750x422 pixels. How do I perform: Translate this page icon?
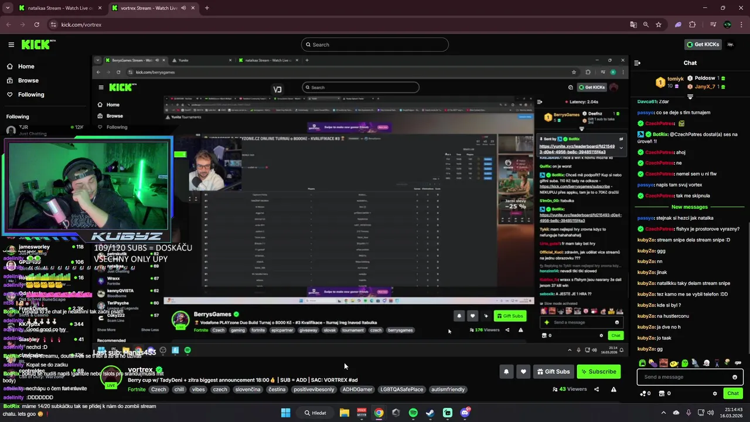tap(633, 25)
